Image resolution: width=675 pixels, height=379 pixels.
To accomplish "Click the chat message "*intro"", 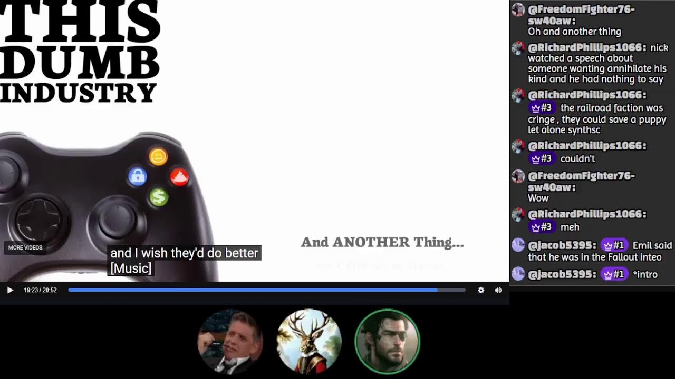I will coord(645,274).
